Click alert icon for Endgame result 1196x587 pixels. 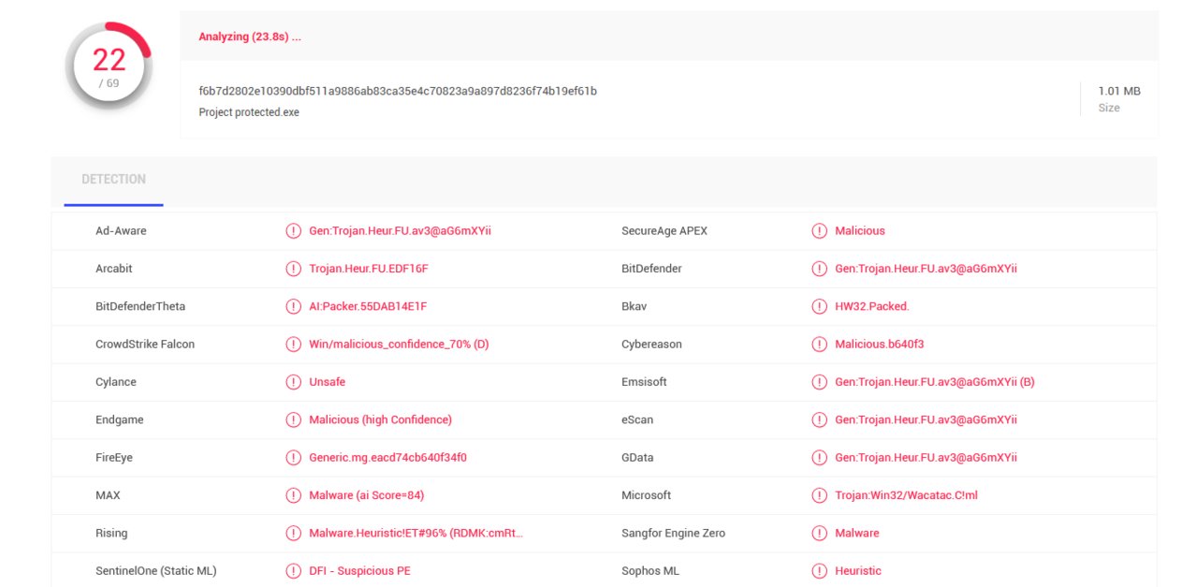(294, 419)
